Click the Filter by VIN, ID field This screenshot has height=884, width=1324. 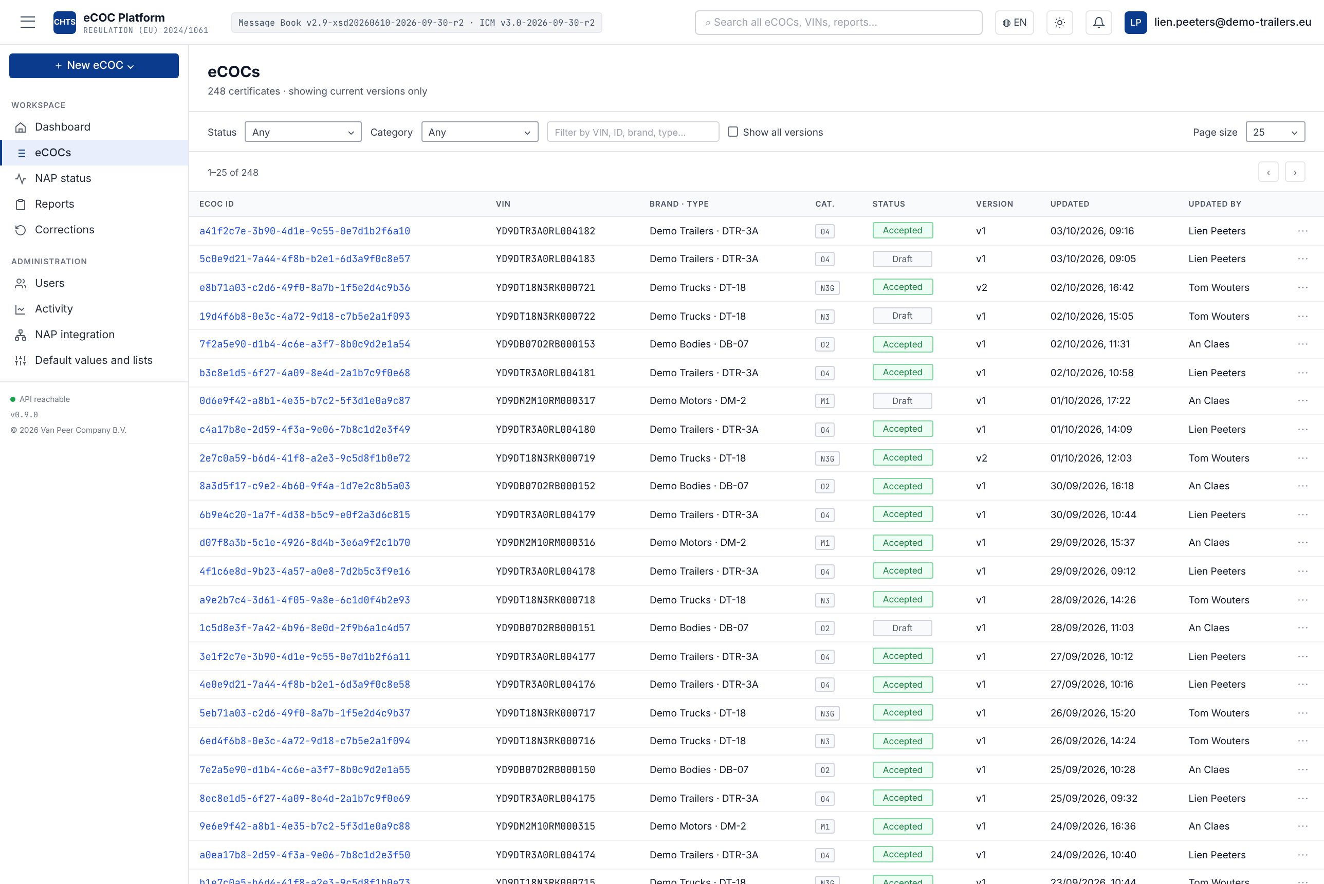click(x=632, y=132)
